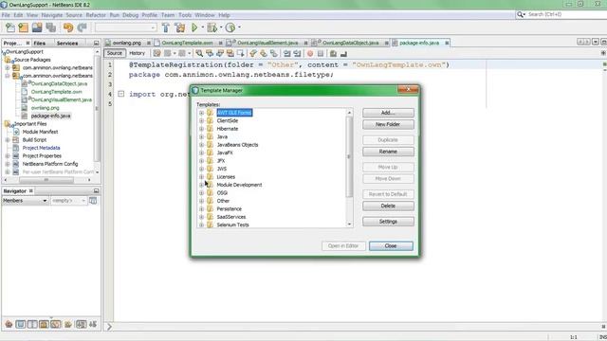Click the search magnifier icon in menu bar
The height and width of the screenshot is (341, 607).
click(521, 14)
